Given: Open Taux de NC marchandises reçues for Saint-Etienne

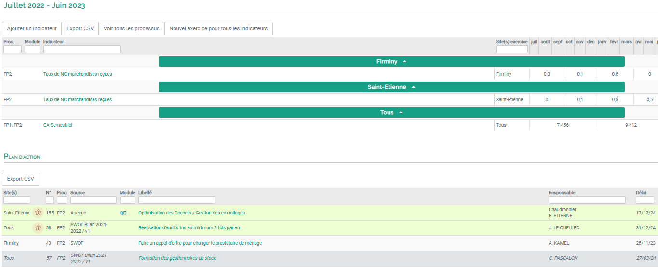Looking at the screenshot, I should [x=78, y=100].
